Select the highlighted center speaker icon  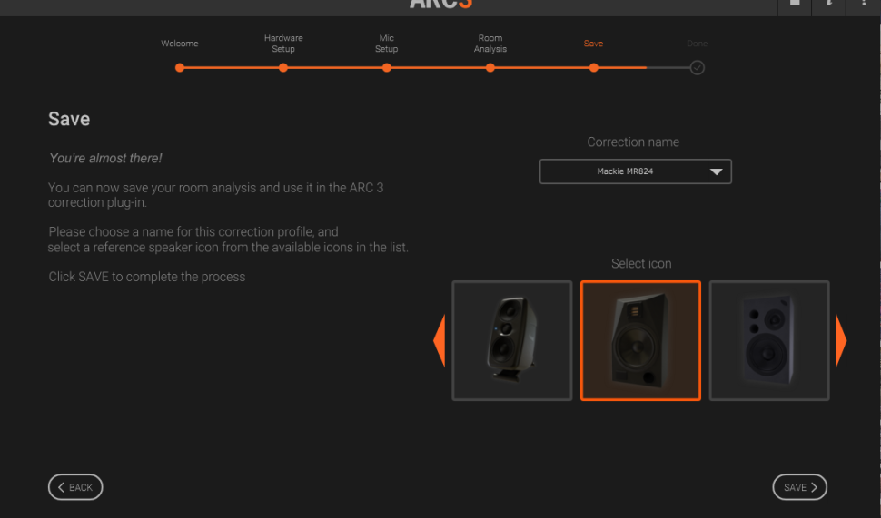640,340
